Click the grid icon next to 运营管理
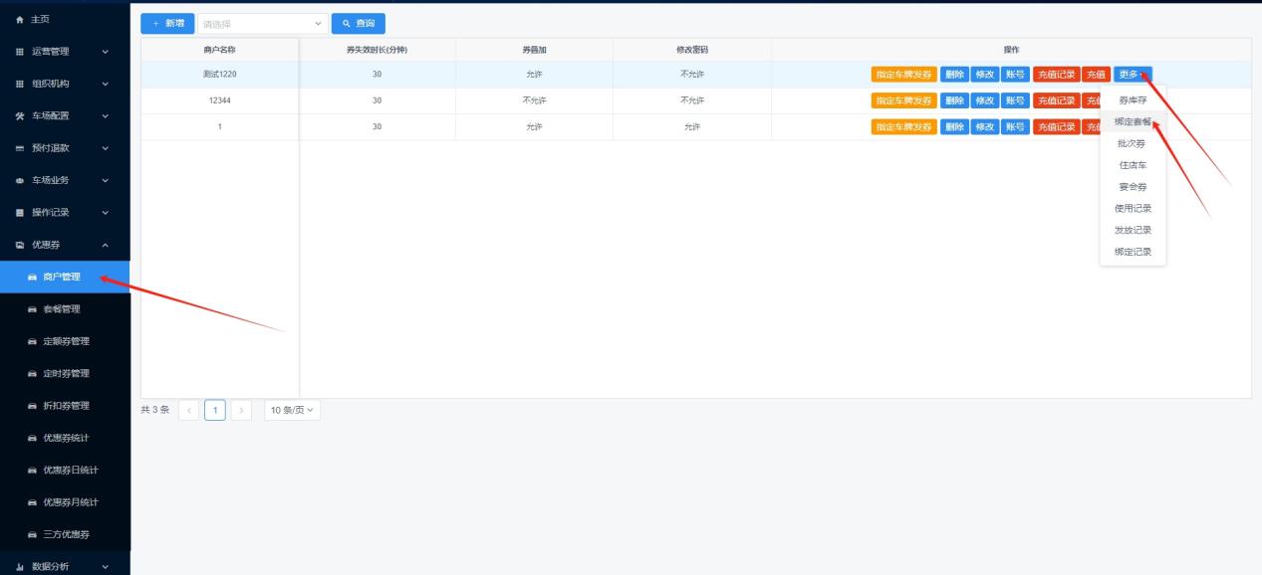This screenshot has width=1262, height=575. click(20, 51)
